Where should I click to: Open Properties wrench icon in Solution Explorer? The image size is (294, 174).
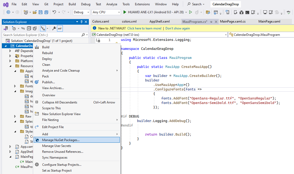click(54, 28)
